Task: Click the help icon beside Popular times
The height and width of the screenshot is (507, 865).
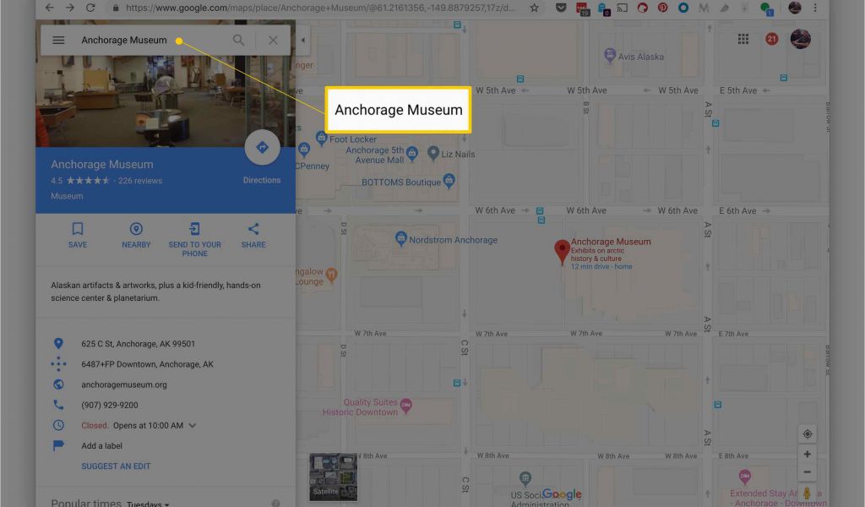Action: click(276, 503)
